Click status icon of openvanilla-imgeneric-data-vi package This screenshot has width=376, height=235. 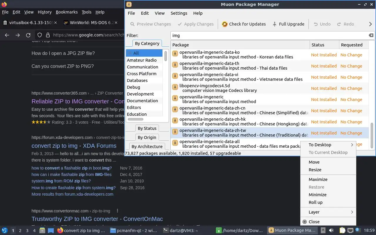pyautogui.click(x=175, y=76)
